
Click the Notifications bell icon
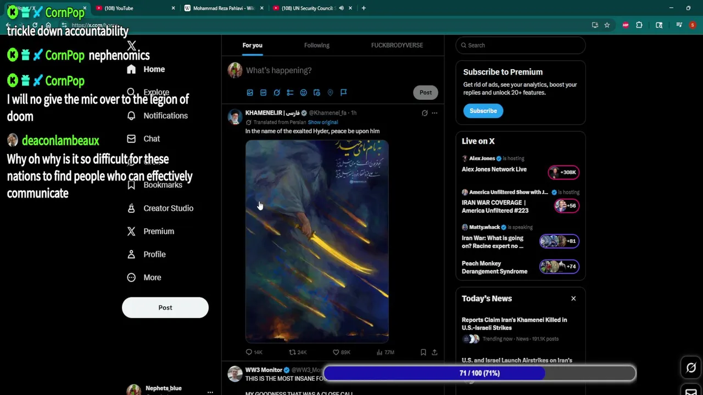tap(131, 116)
